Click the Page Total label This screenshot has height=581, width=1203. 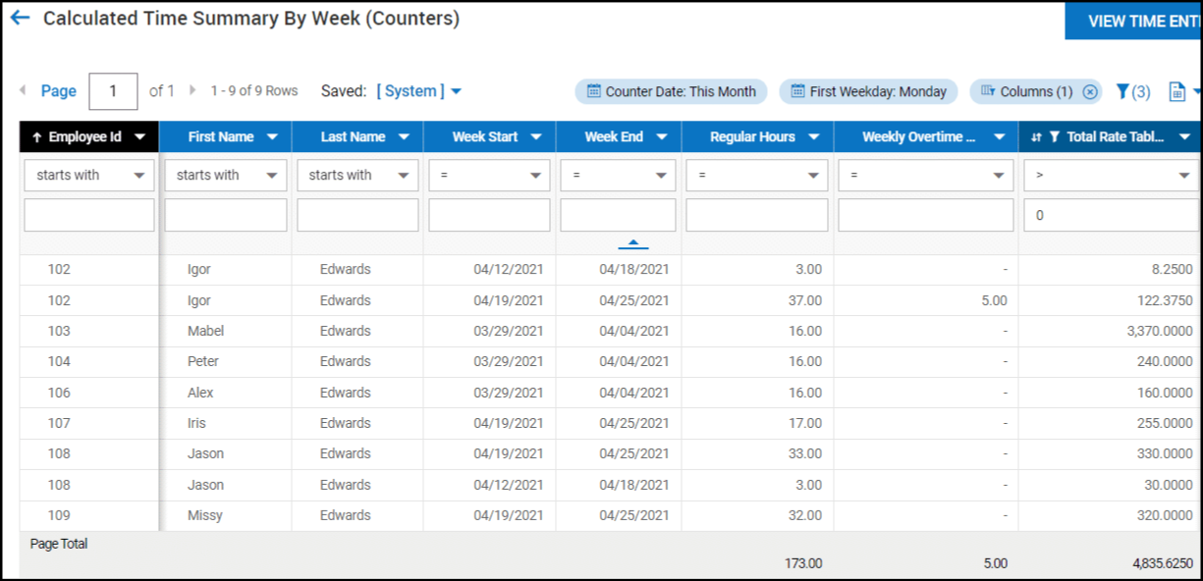[59, 544]
